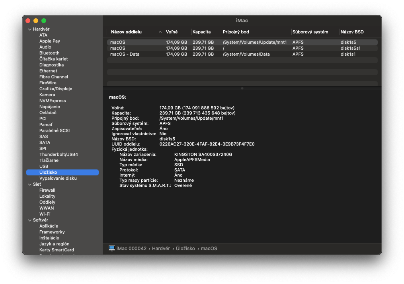
Task: Click the iMac computer icon in path bar
Action: click(112, 248)
